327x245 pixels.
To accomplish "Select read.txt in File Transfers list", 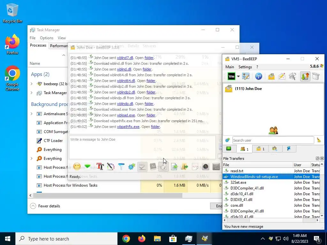I will [x=271, y=171].
